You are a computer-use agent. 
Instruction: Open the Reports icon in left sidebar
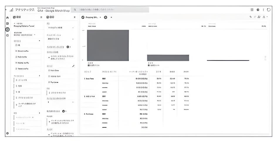point(7,23)
